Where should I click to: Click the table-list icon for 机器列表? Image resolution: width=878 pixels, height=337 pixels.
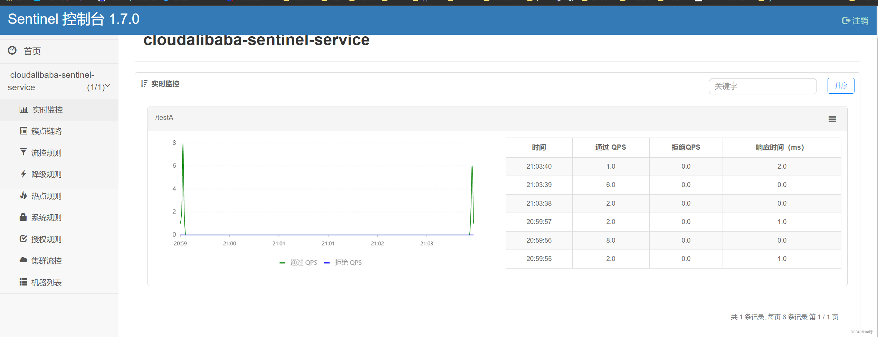23,282
